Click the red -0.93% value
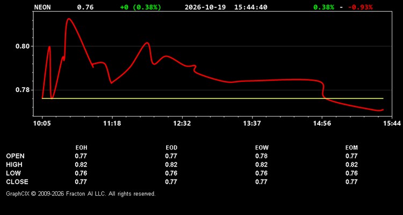This screenshot has height=215, width=403. click(361, 7)
